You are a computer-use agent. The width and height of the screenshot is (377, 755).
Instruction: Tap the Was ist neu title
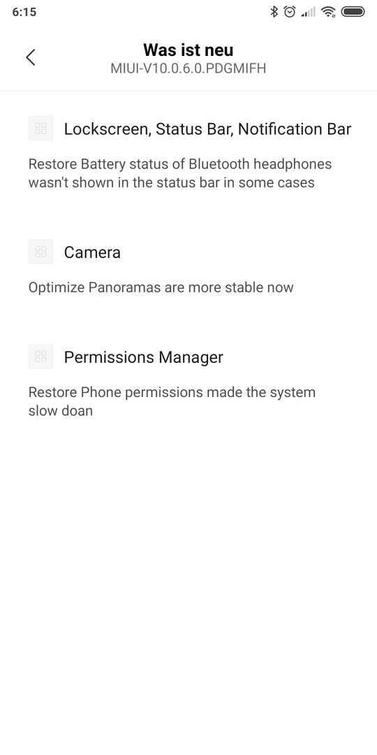[x=188, y=50]
